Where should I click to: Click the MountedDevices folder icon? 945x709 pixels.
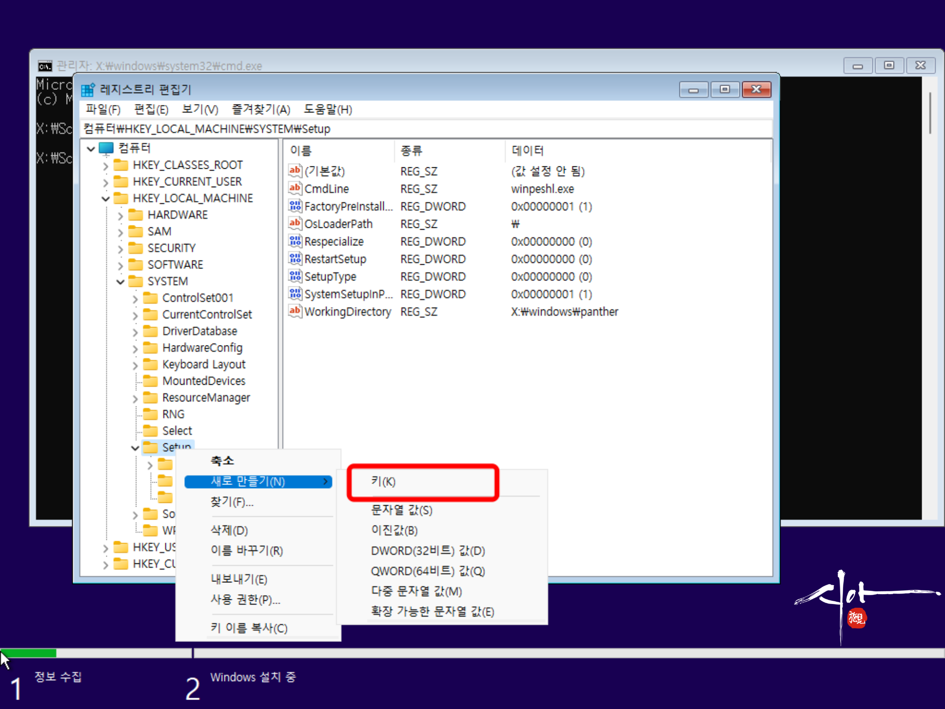tap(151, 381)
